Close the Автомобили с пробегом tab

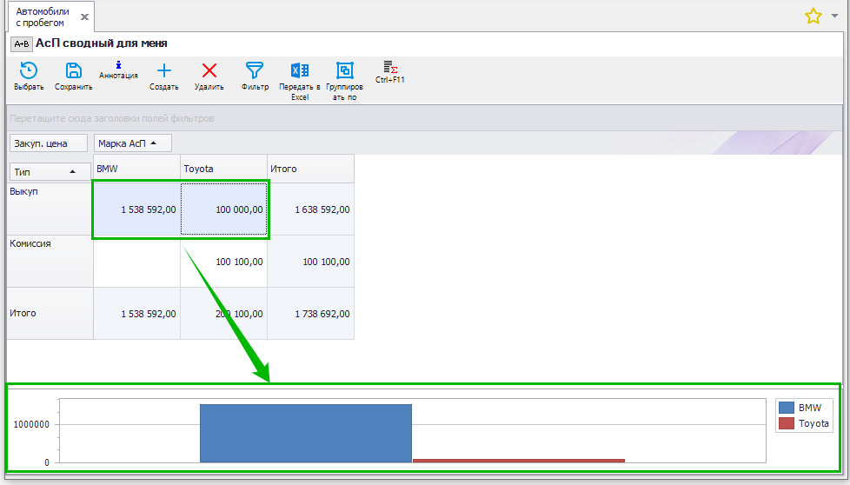83,17
